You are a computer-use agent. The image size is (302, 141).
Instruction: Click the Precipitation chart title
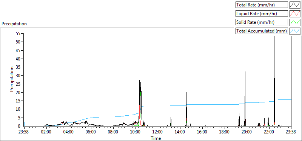click(x=14, y=24)
